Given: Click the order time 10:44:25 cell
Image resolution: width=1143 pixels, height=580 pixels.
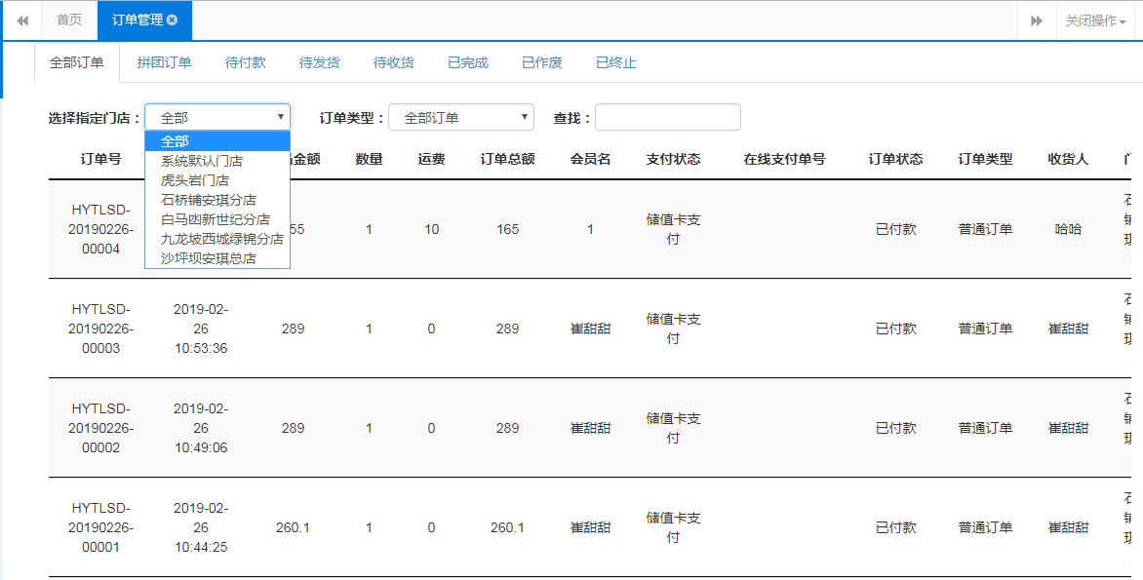Looking at the screenshot, I should coord(201,526).
